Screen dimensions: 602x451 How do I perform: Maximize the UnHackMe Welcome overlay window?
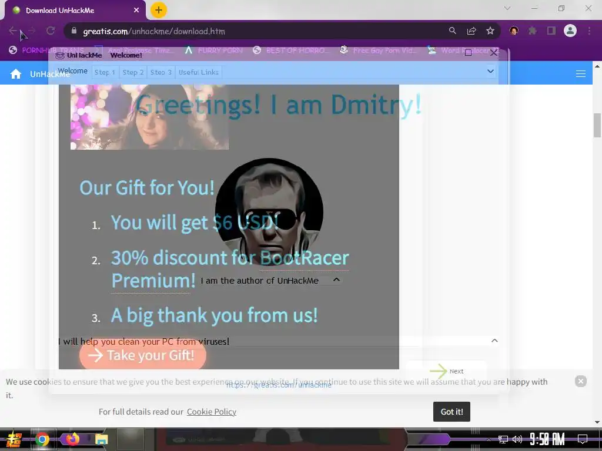[x=468, y=53]
